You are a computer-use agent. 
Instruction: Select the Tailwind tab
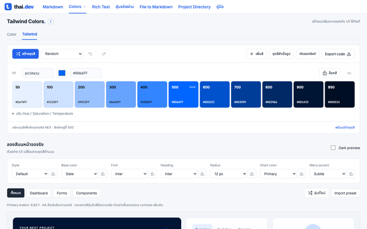click(29, 34)
